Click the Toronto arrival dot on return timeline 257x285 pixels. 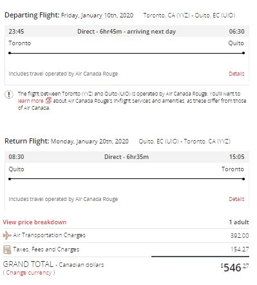coord(243,179)
